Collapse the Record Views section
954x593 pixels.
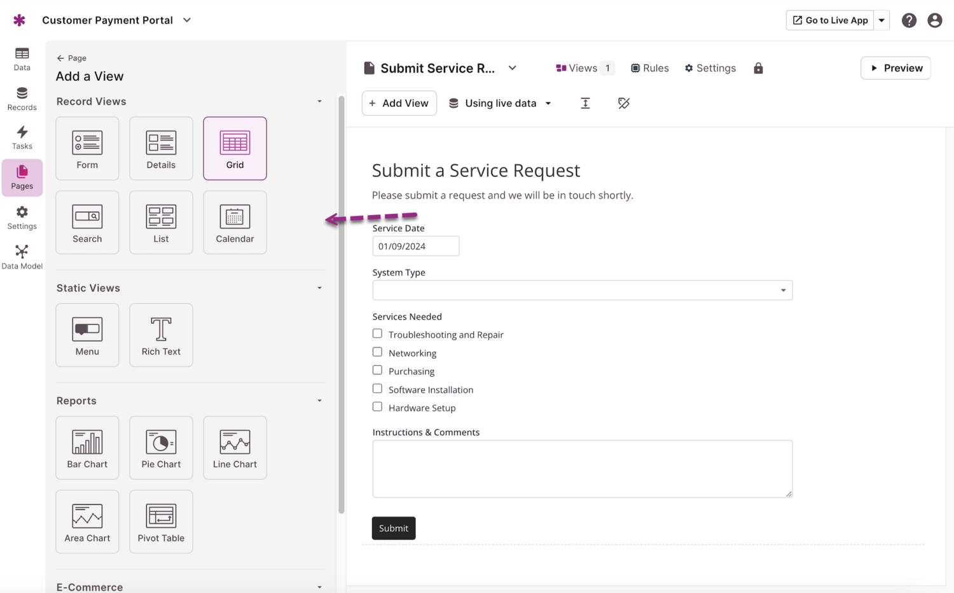319,102
